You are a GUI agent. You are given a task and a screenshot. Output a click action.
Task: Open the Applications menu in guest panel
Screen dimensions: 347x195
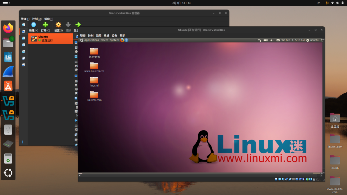91,40
